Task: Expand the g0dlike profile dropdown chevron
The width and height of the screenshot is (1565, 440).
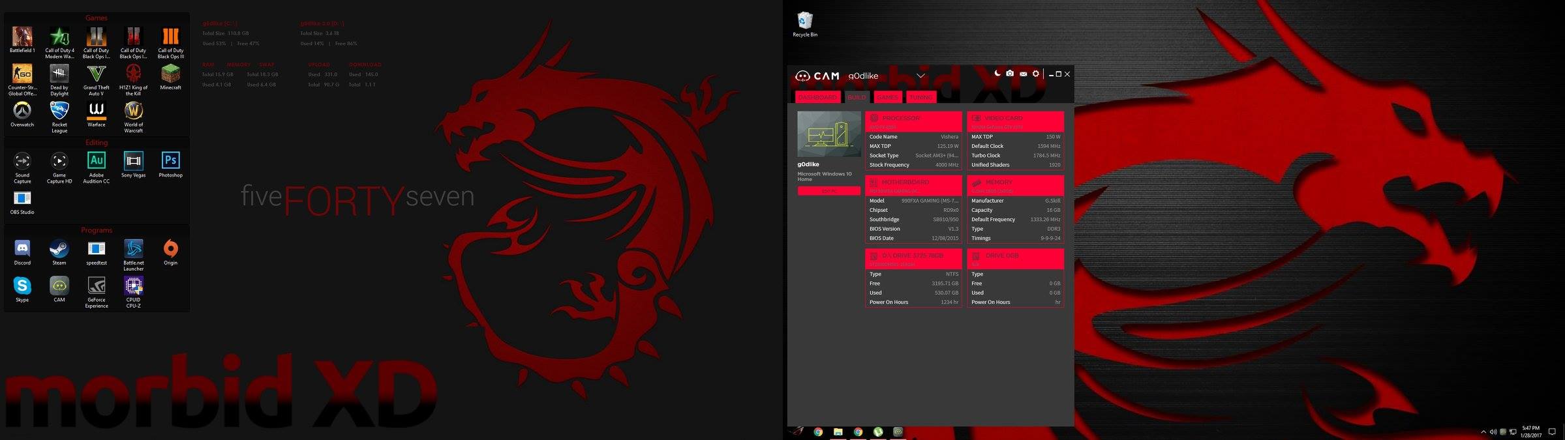Action: tap(920, 76)
